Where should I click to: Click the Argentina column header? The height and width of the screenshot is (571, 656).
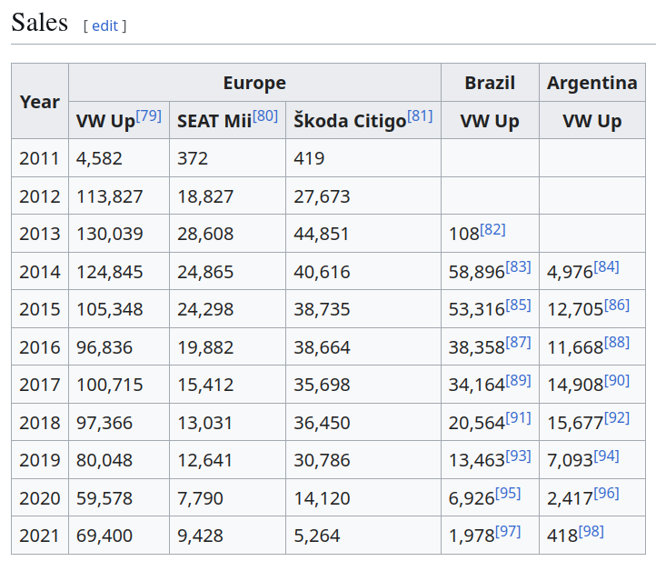tap(592, 83)
